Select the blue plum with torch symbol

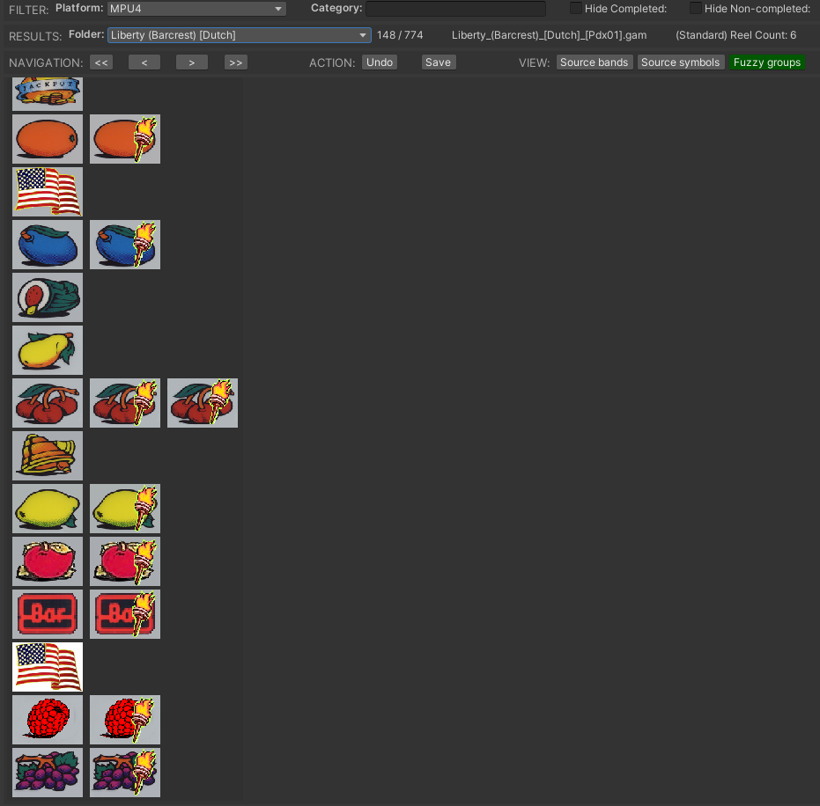click(125, 245)
